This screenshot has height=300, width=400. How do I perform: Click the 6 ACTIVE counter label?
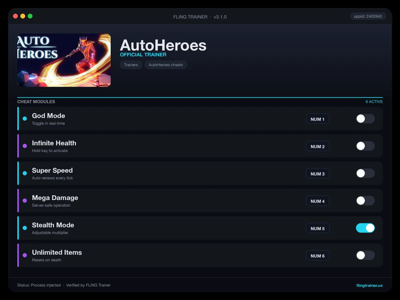[x=374, y=102]
